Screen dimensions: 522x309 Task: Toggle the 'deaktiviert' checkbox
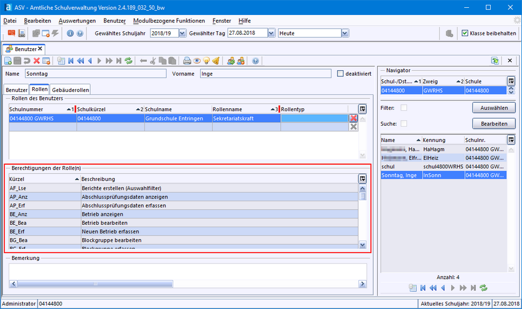pyautogui.click(x=340, y=74)
